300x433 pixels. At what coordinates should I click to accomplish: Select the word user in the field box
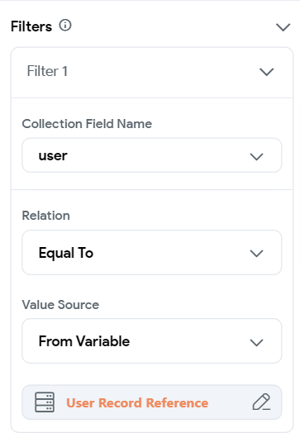coord(53,155)
